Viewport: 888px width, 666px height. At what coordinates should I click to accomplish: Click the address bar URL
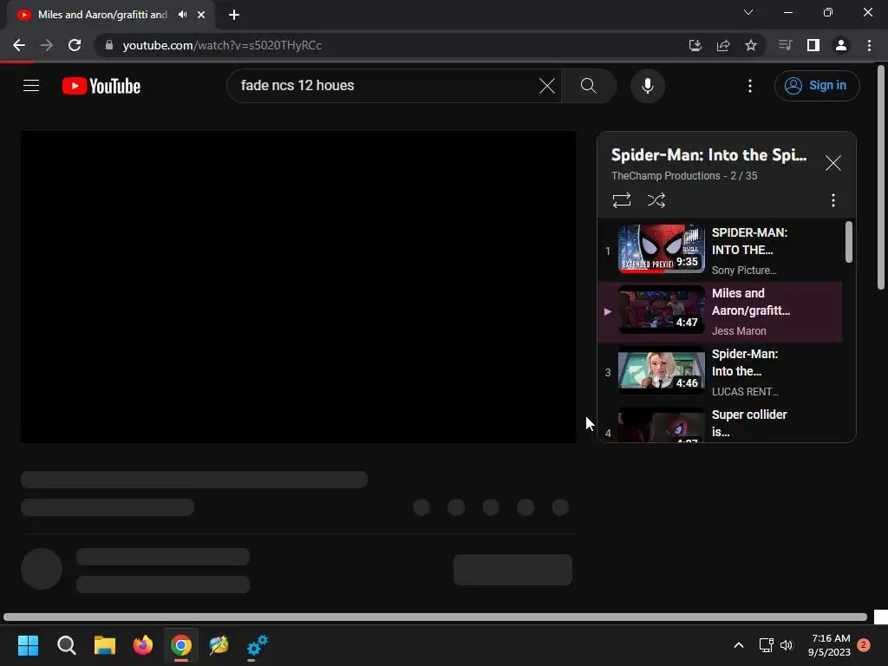tap(222, 45)
